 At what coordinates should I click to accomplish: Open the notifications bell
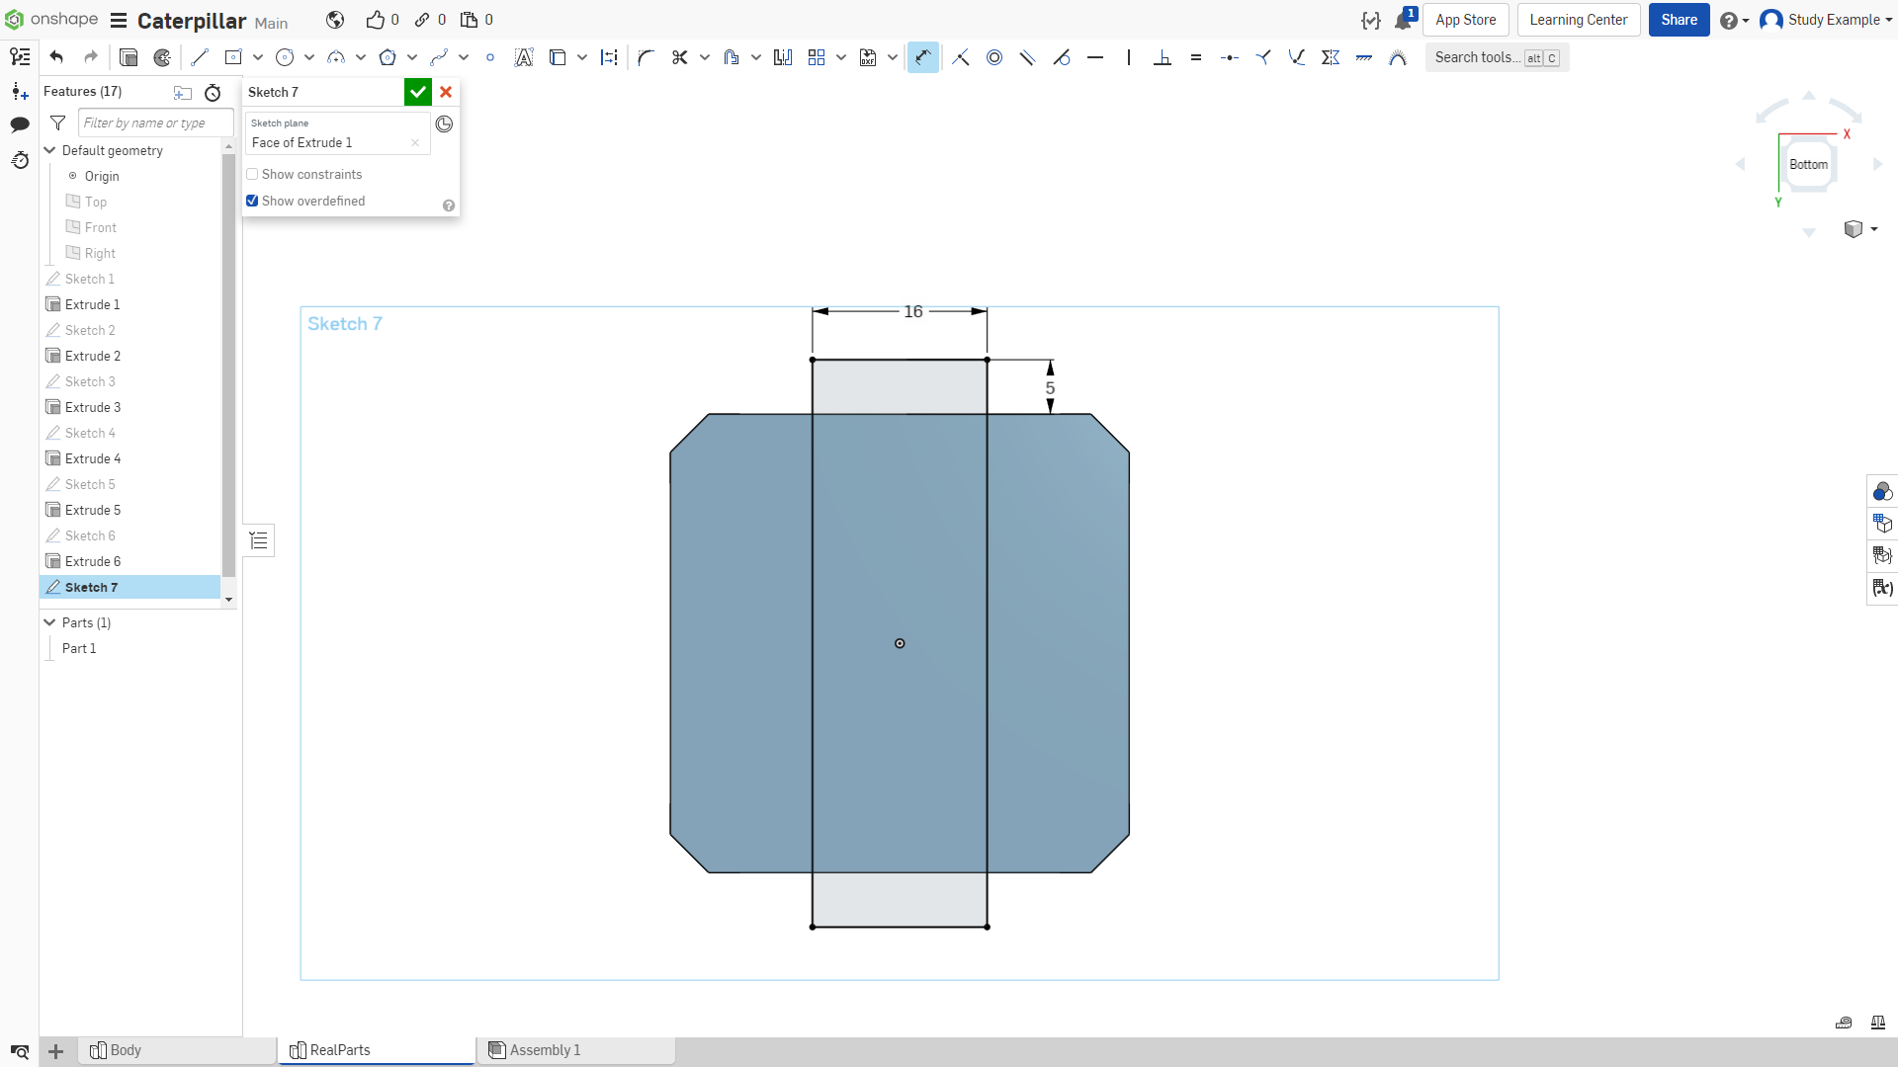1403,20
